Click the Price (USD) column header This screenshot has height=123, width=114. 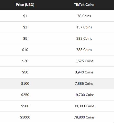(x=25, y=5)
